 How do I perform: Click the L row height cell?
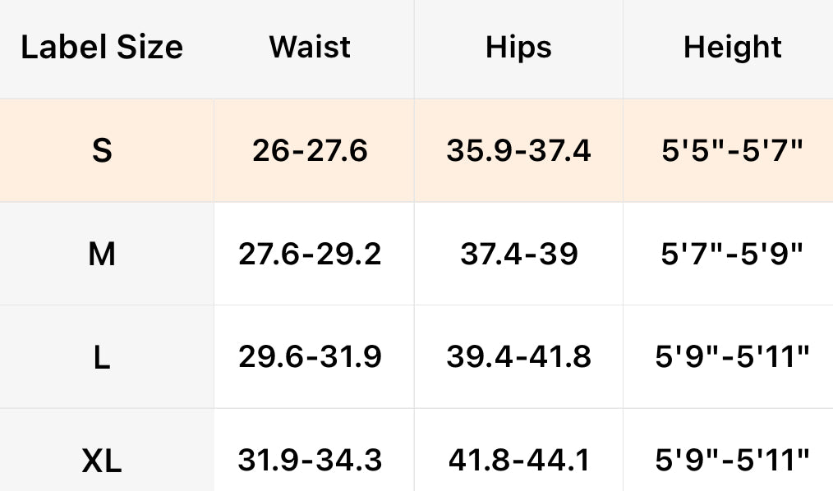click(x=733, y=357)
